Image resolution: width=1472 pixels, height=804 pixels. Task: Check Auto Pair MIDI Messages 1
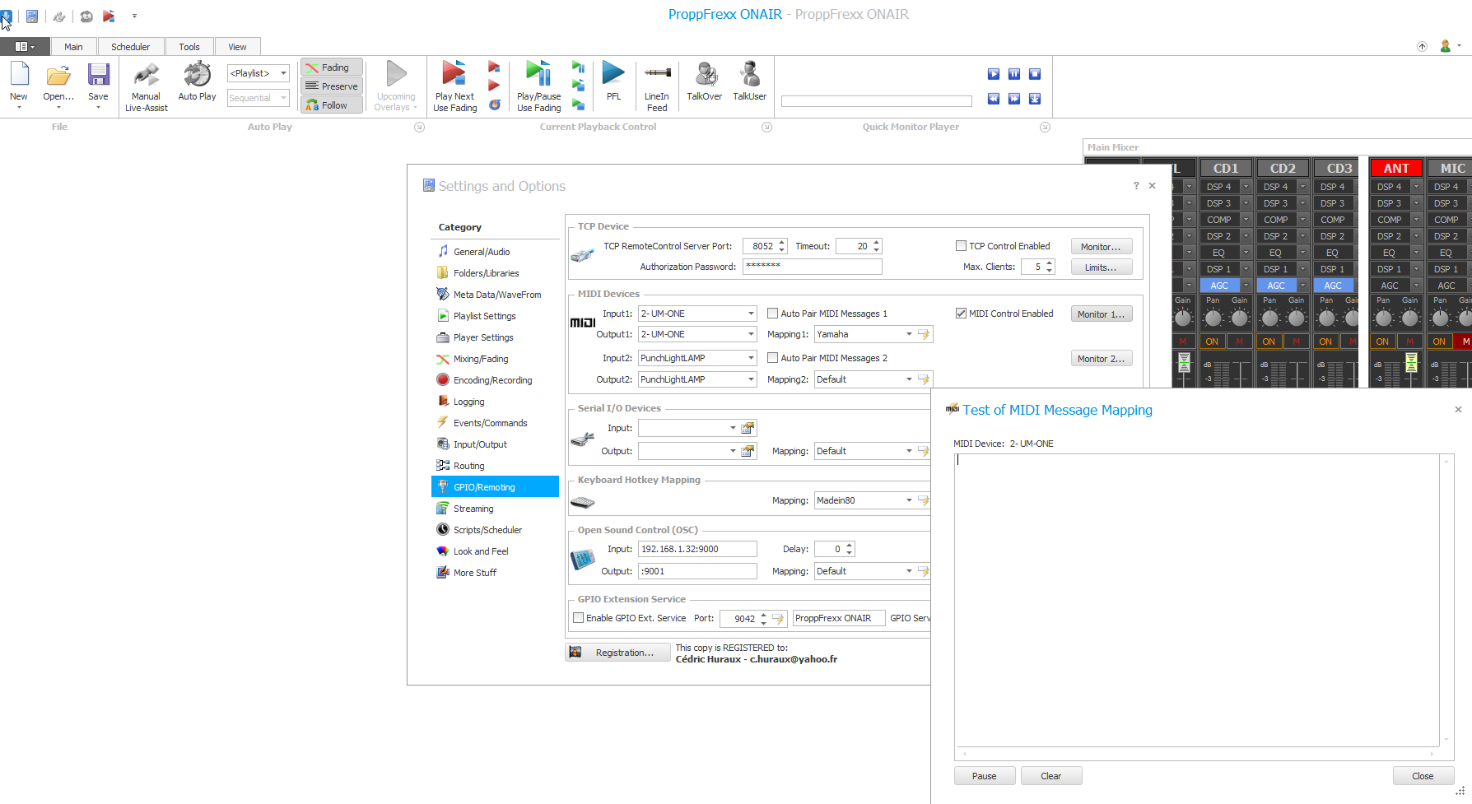point(772,314)
